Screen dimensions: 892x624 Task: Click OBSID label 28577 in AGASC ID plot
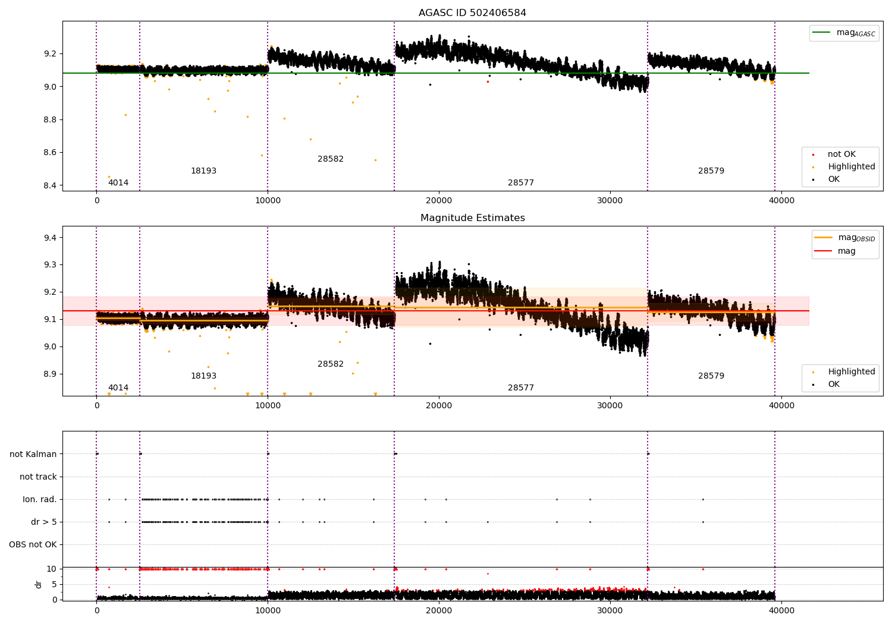click(x=521, y=182)
